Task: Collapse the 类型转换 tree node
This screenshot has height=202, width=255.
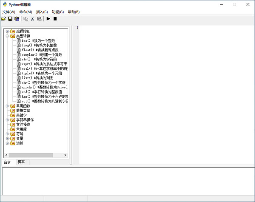Action: 7,36
